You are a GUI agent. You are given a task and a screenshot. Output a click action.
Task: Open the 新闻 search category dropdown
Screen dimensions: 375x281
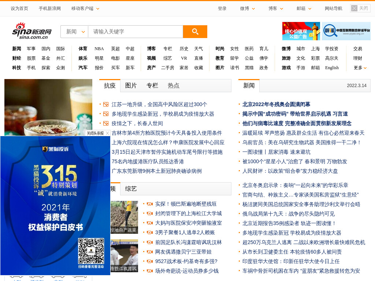[x=75, y=31]
